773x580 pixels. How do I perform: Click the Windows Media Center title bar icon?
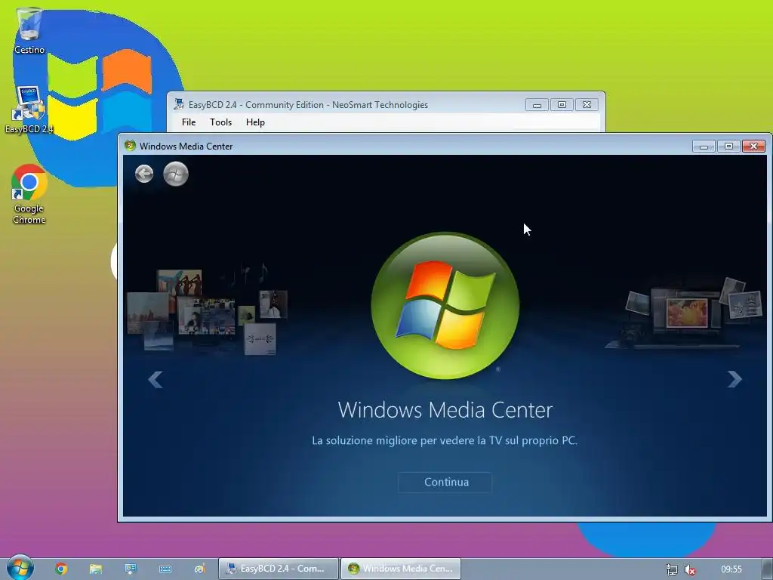[130, 146]
